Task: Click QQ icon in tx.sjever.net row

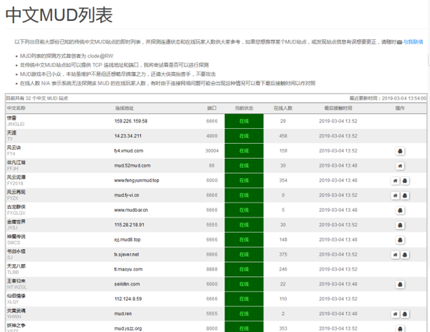Action: (405, 255)
